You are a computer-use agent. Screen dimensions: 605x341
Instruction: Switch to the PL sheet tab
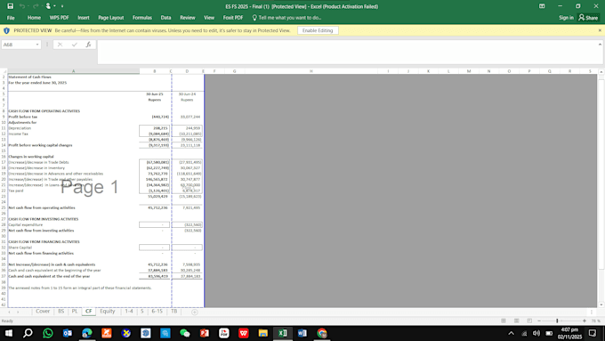tap(75, 312)
